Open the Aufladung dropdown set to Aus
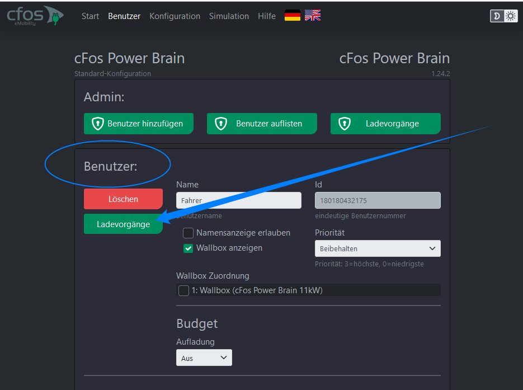The image size is (523, 390). pos(204,358)
